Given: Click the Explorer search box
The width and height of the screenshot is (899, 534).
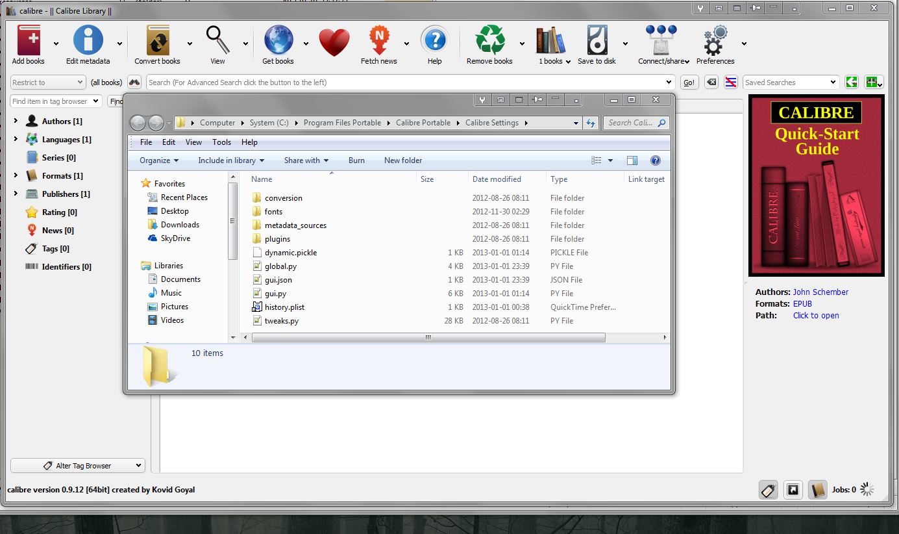Looking at the screenshot, I should point(636,123).
